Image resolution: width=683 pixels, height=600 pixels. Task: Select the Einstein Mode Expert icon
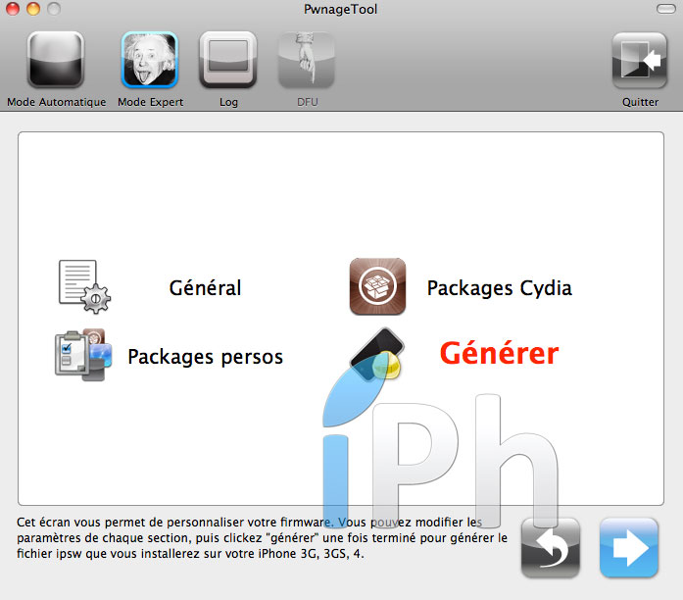point(150,61)
